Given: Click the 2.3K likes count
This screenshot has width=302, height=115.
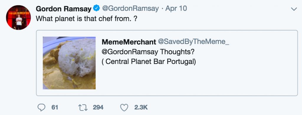Looking at the screenshot, I should click(141, 108).
